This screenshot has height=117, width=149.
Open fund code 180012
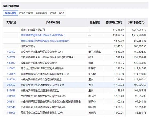click(x=11, y=63)
